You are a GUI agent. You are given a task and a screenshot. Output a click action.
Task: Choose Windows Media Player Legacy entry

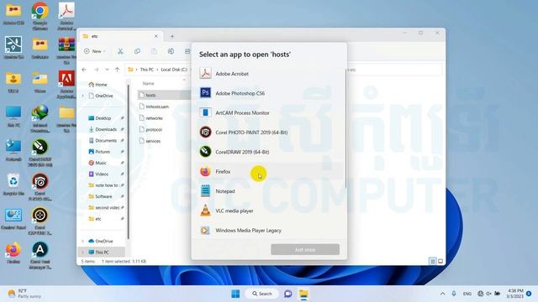269,230
